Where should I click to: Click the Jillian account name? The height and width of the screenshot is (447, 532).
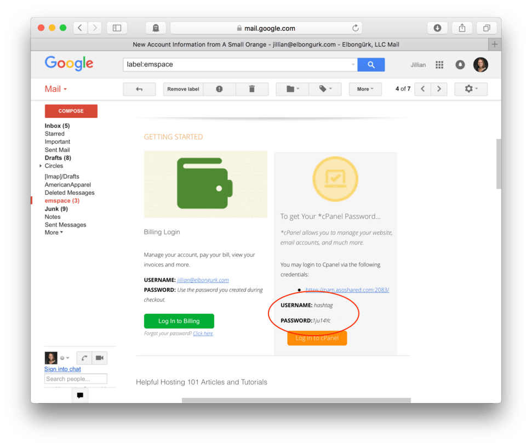coord(418,65)
